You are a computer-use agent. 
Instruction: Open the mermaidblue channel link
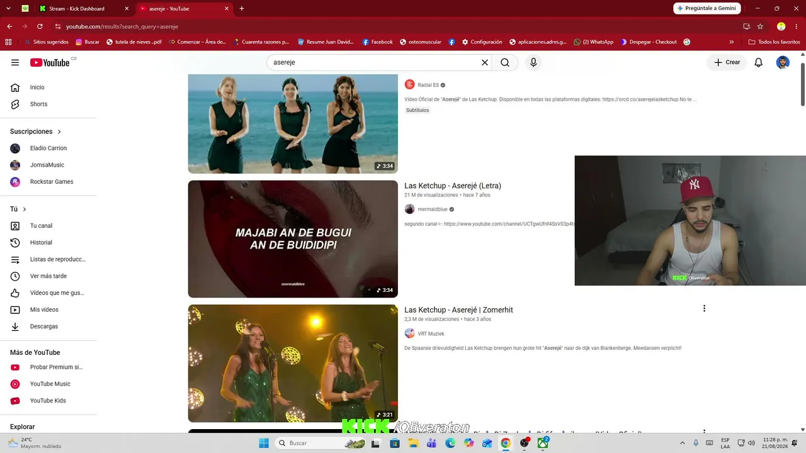(x=433, y=209)
